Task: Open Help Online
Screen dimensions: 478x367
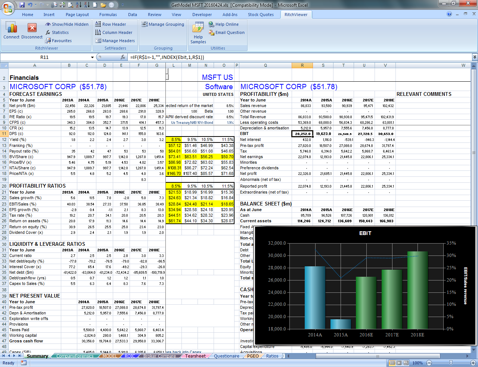Action: point(223,24)
